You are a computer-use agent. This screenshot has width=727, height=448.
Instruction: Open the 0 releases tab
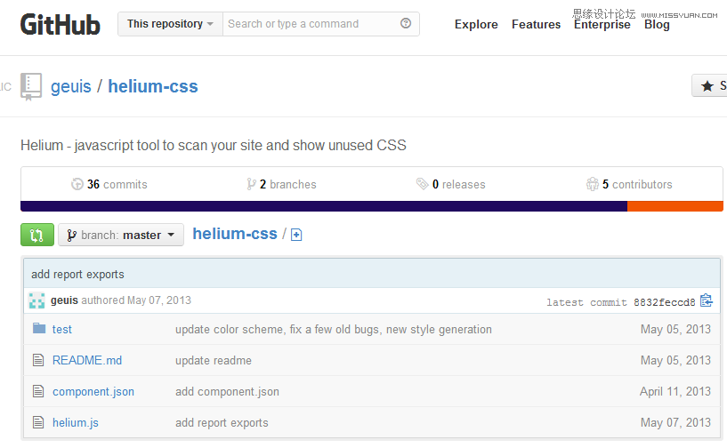click(x=450, y=184)
